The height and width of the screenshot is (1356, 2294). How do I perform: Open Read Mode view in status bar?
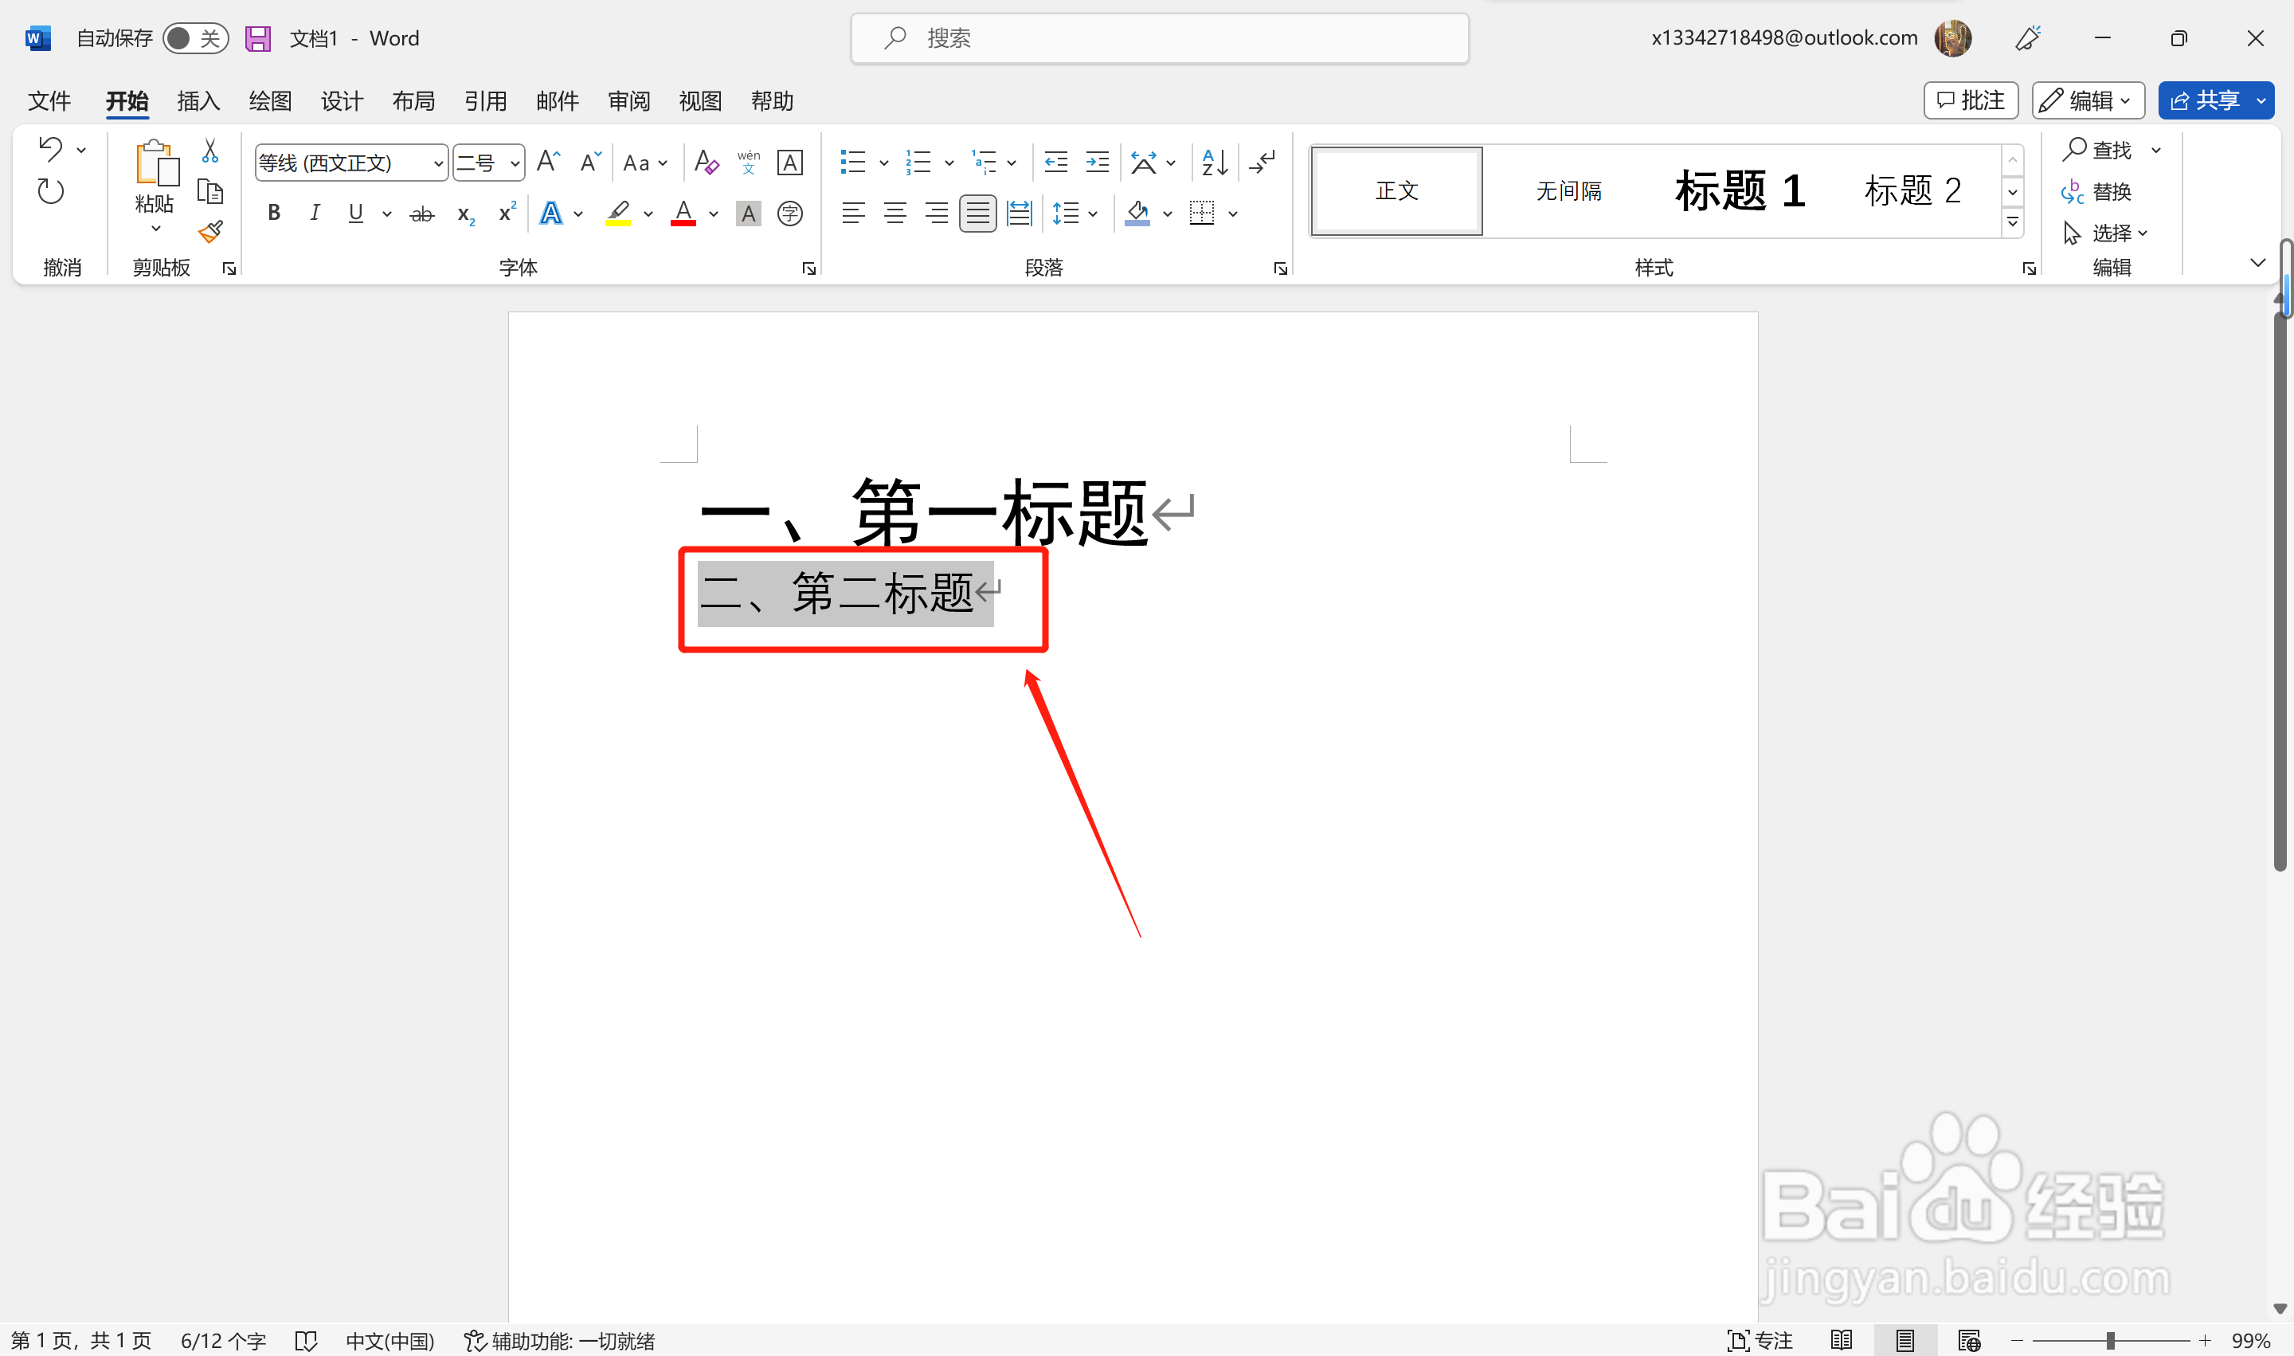(x=1842, y=1341)
